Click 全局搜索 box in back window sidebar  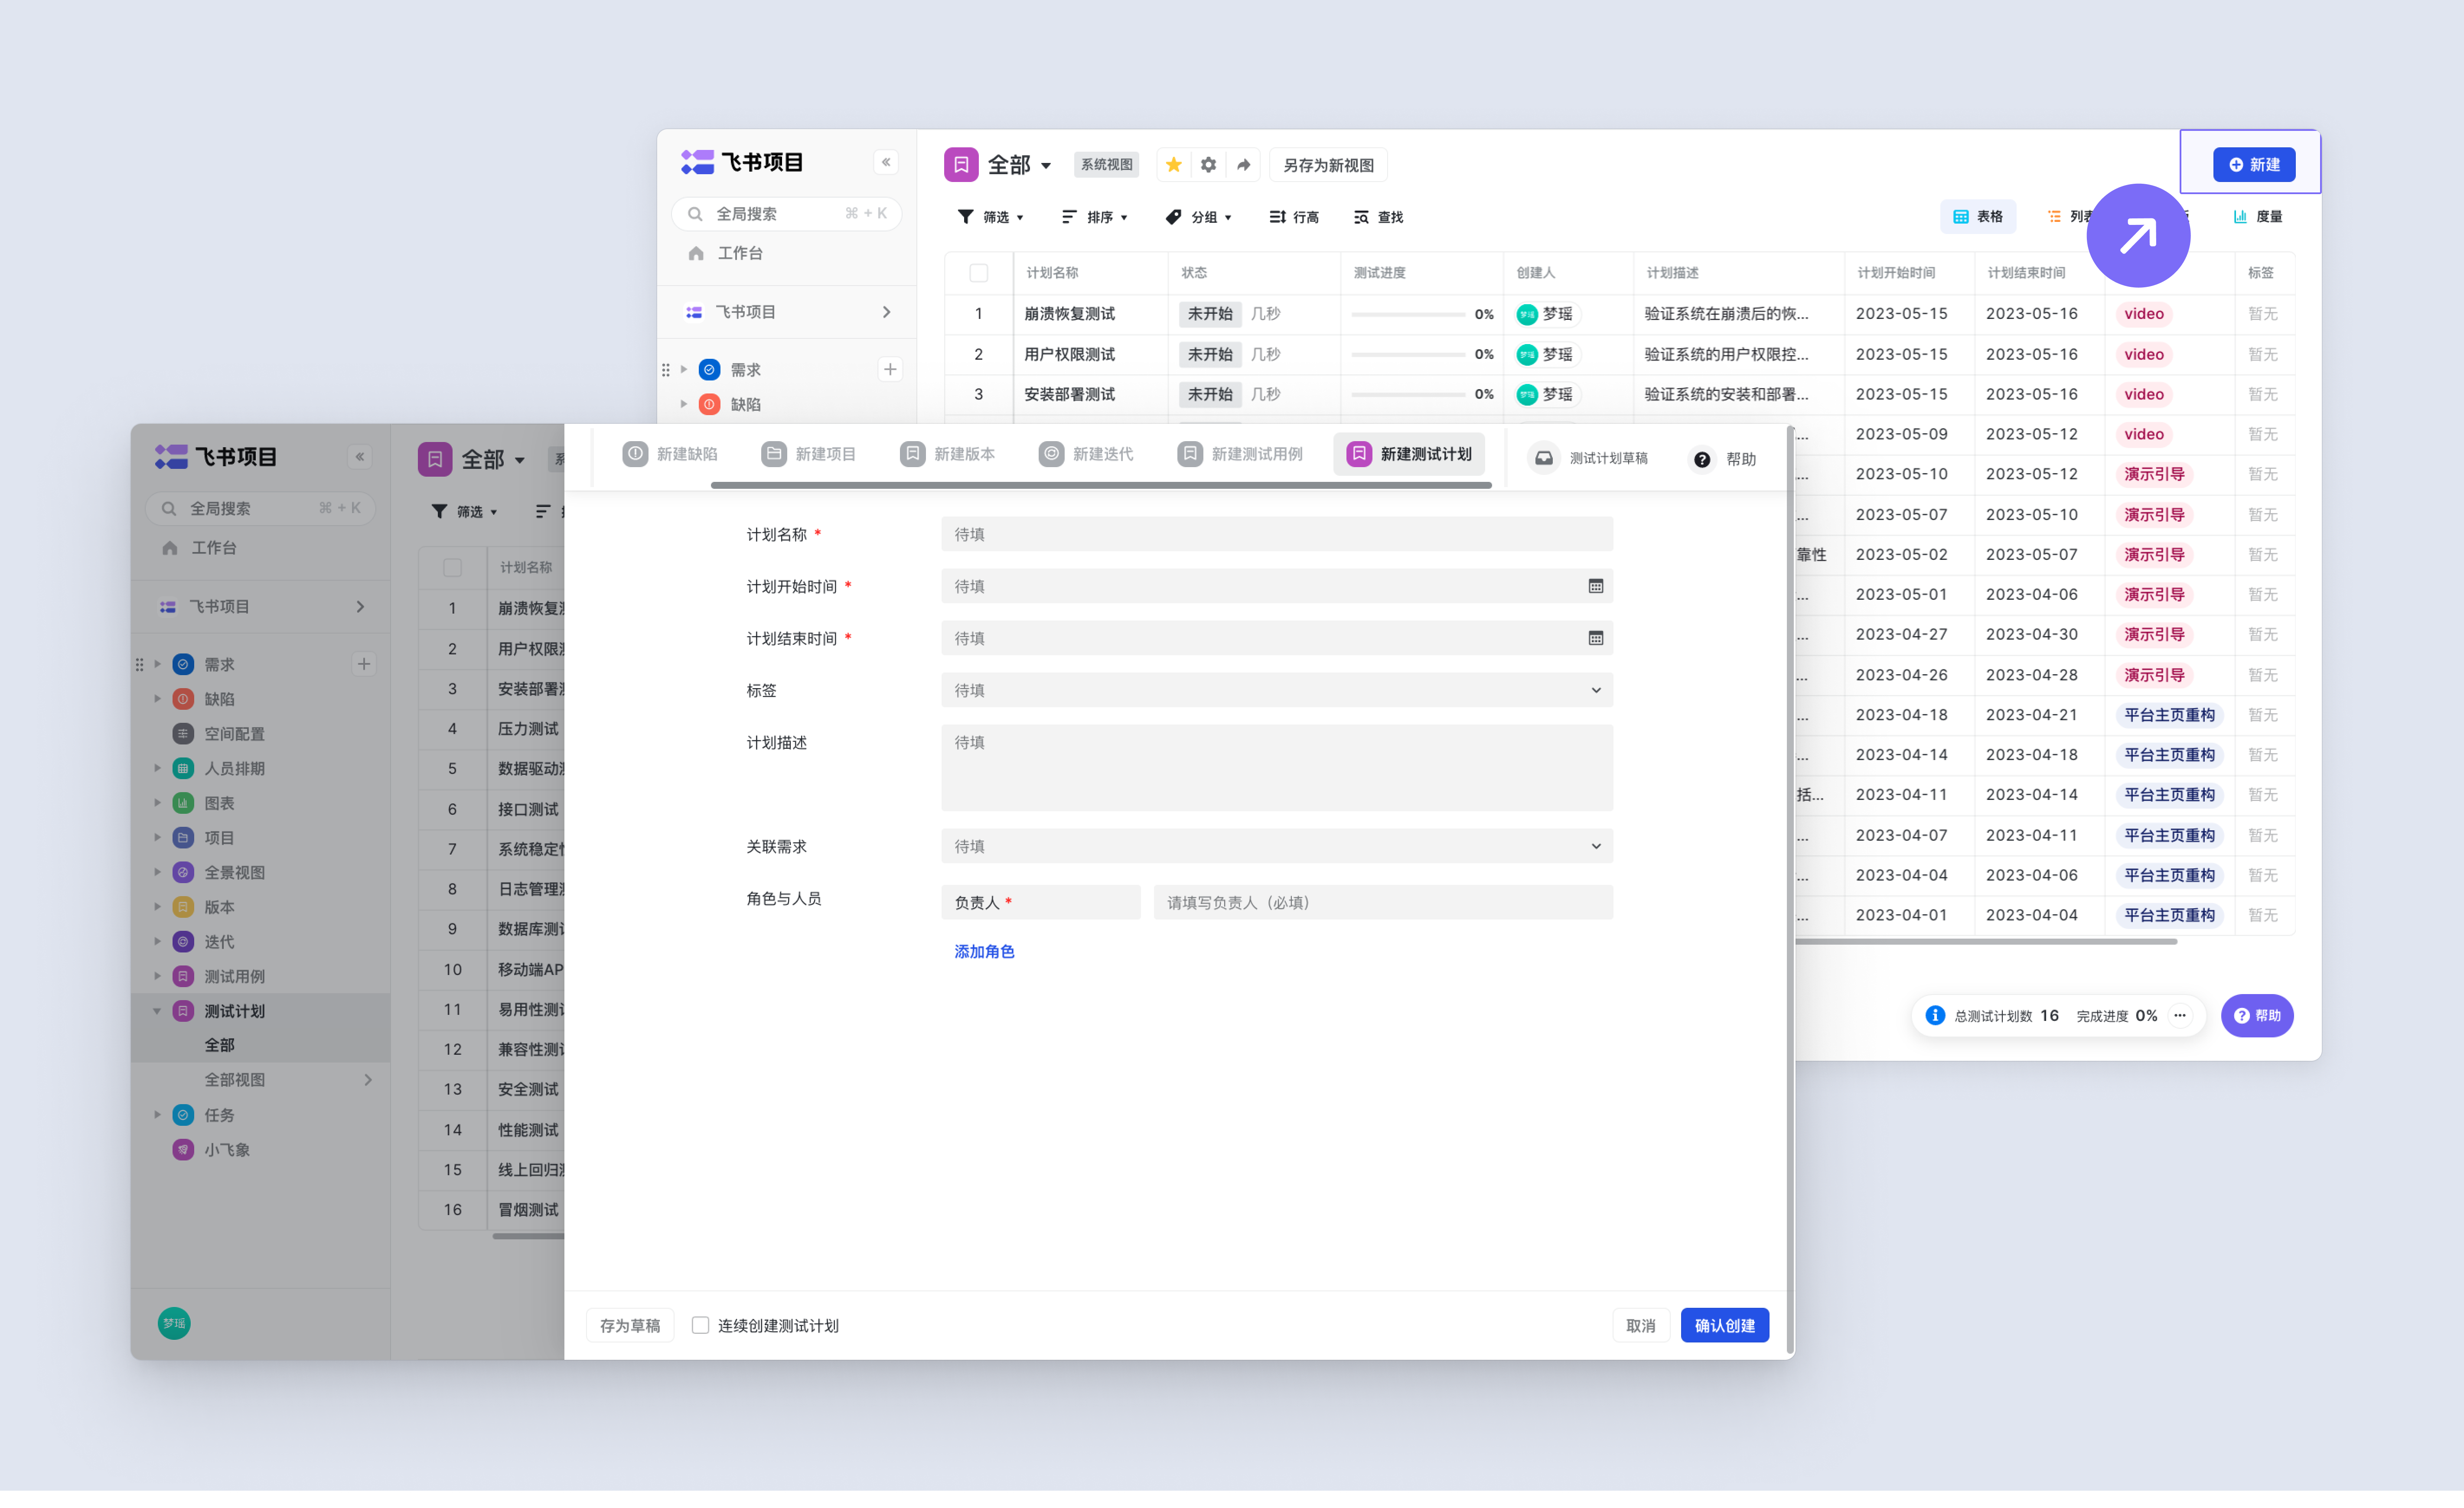click(787, 214)
